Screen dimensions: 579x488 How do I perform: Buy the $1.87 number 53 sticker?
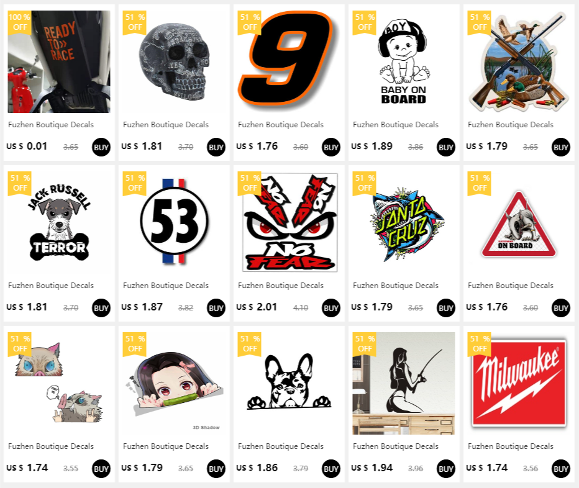(x=216, y=308)
